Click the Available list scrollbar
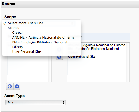The height and width of the screenshot is (112, 139). coord(128,62)
